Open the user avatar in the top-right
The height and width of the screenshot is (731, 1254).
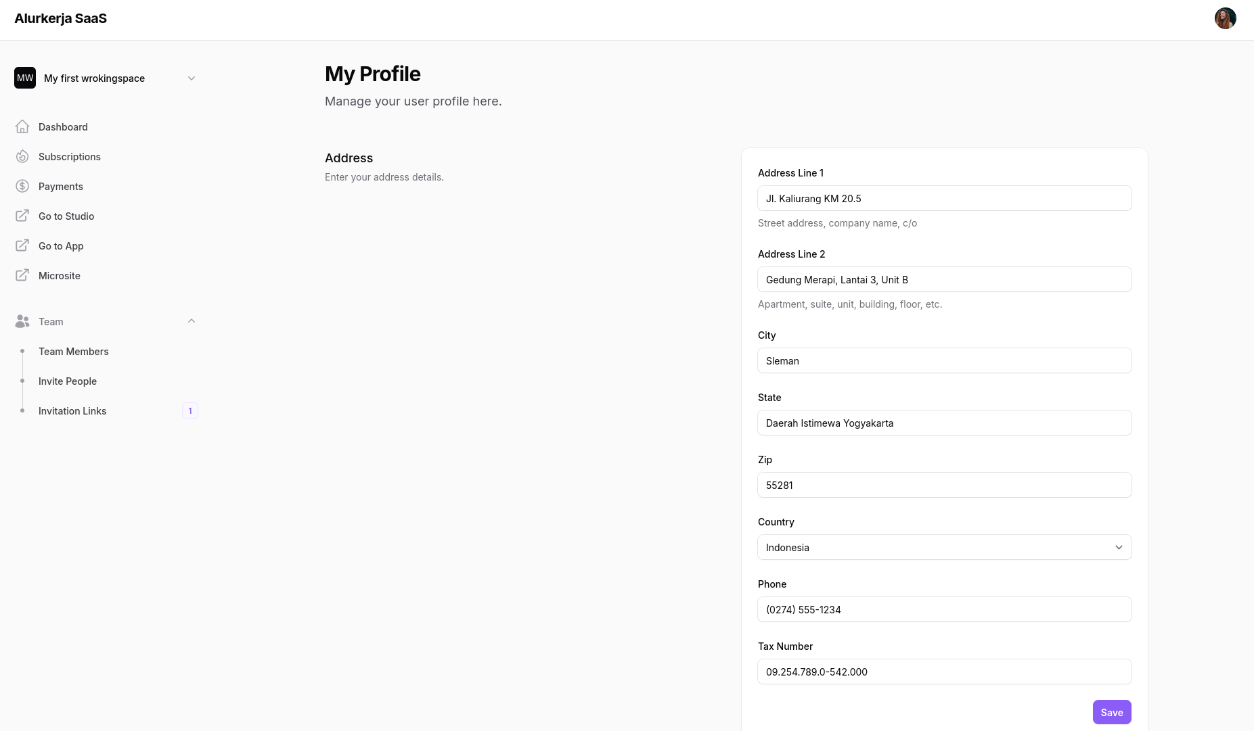point(1225,18)
